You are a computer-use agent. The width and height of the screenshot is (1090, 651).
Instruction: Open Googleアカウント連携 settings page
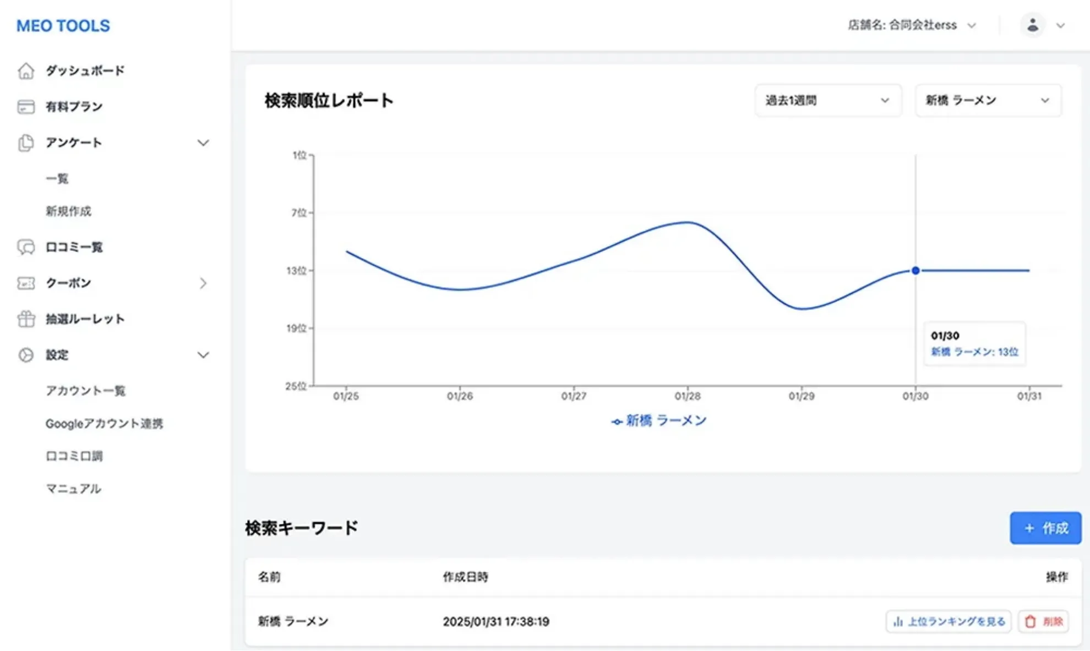point(104,424)
